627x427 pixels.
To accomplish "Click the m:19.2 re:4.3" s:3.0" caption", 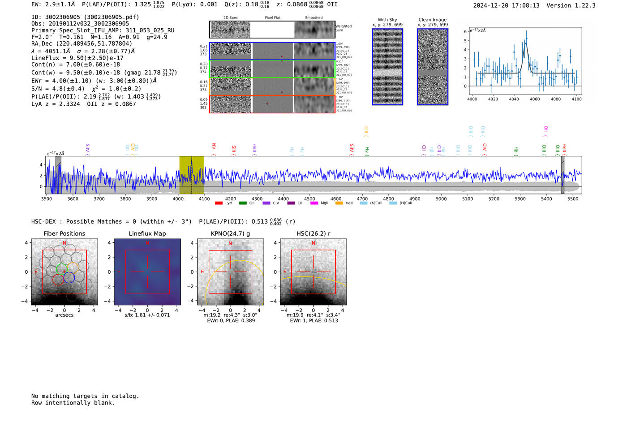I will pos(231,315).
